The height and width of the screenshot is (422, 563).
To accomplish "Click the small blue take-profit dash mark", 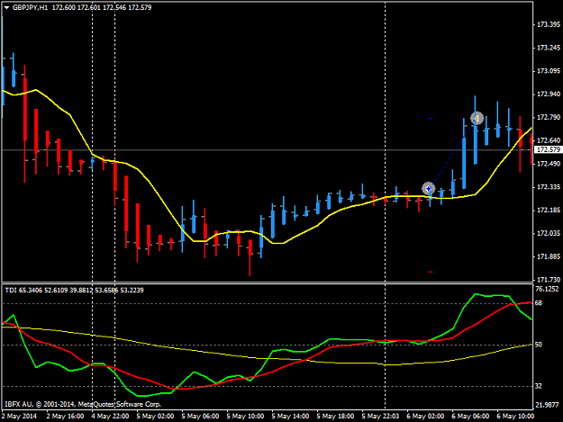I will point(431,118).
